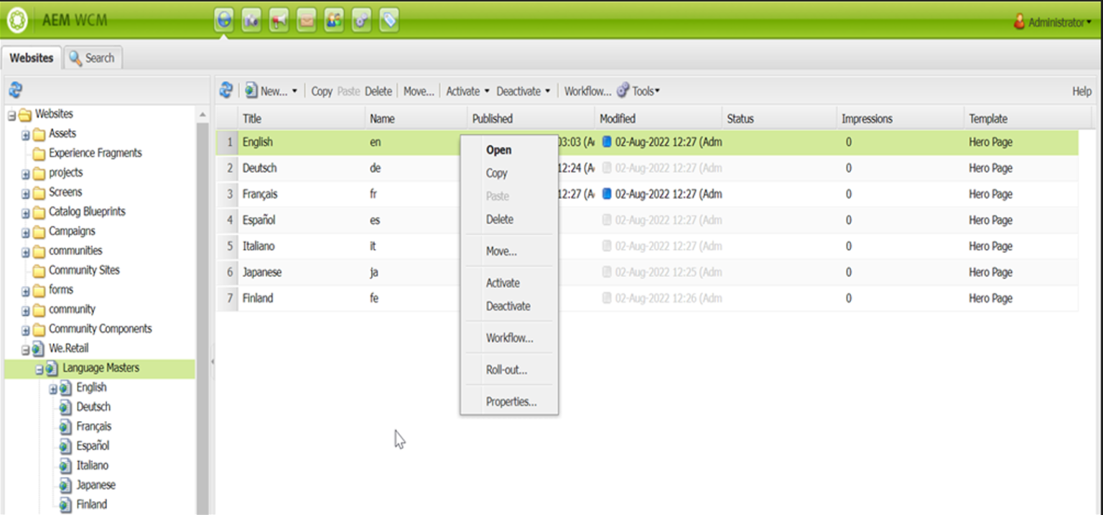Click the Administrator user icon

(x=1020, y=22)
